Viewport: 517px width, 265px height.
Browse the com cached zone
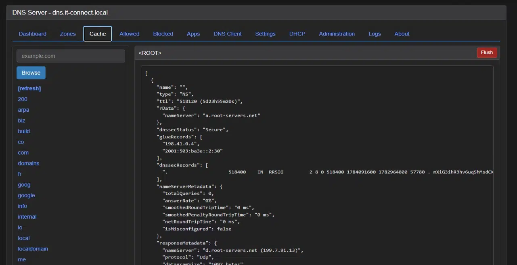23,152
